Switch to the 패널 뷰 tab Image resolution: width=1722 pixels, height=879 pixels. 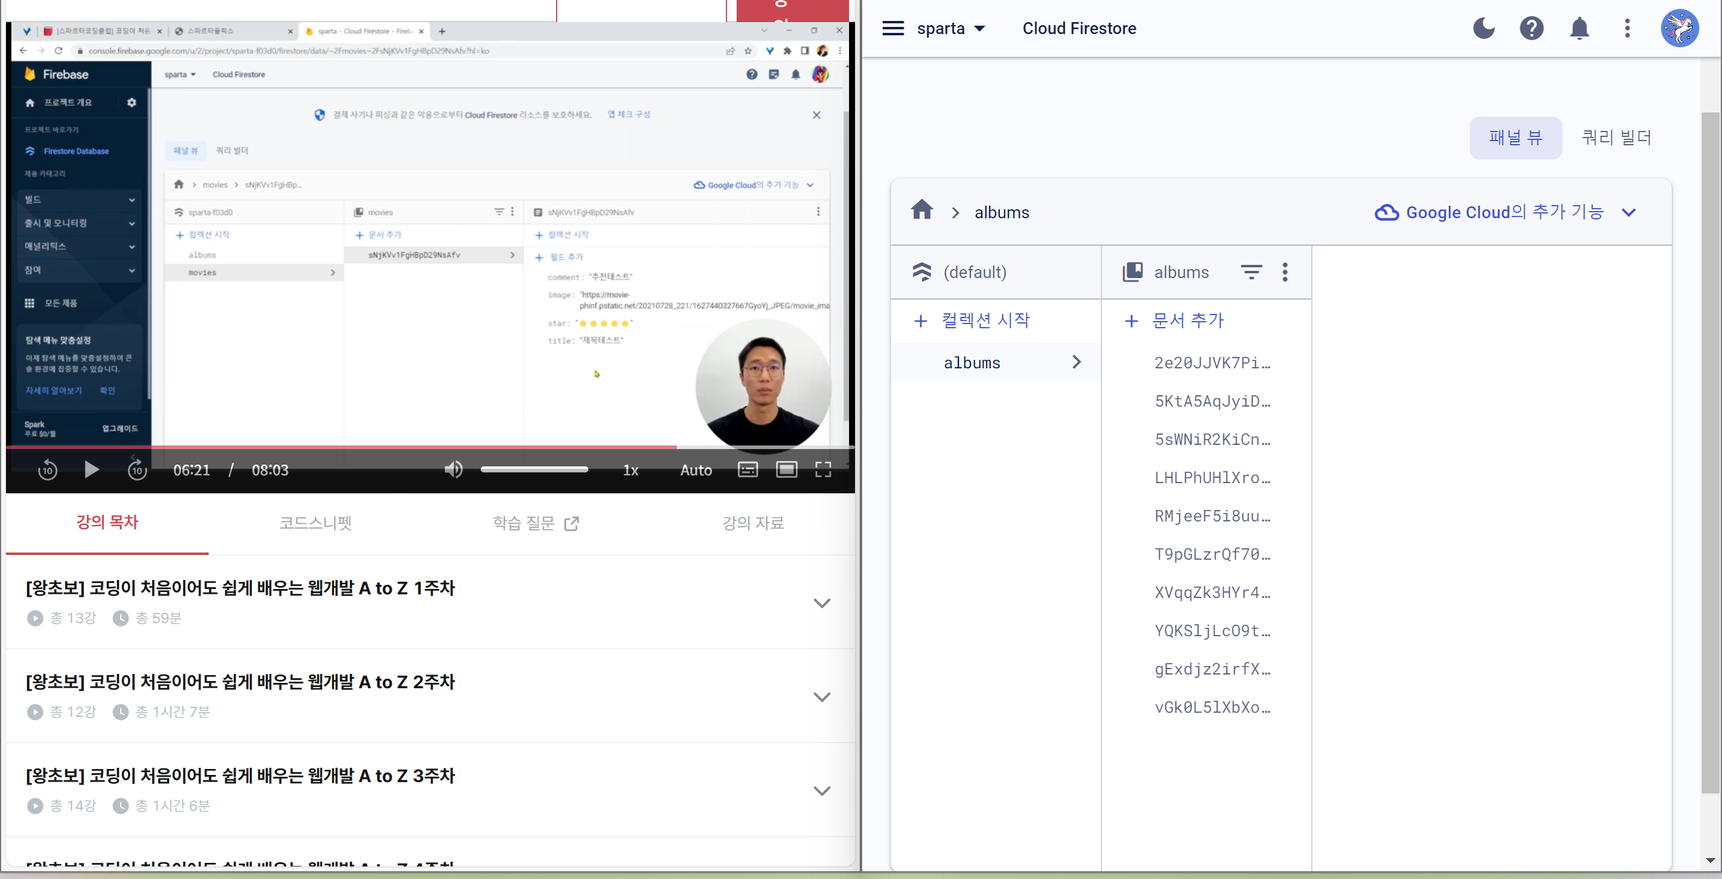(x=1515, y=138)
